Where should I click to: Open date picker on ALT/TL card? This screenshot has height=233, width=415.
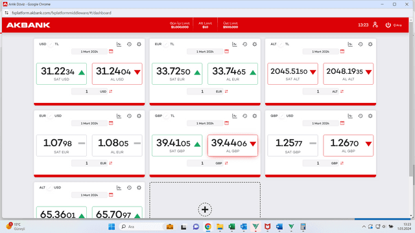[321, 52]
